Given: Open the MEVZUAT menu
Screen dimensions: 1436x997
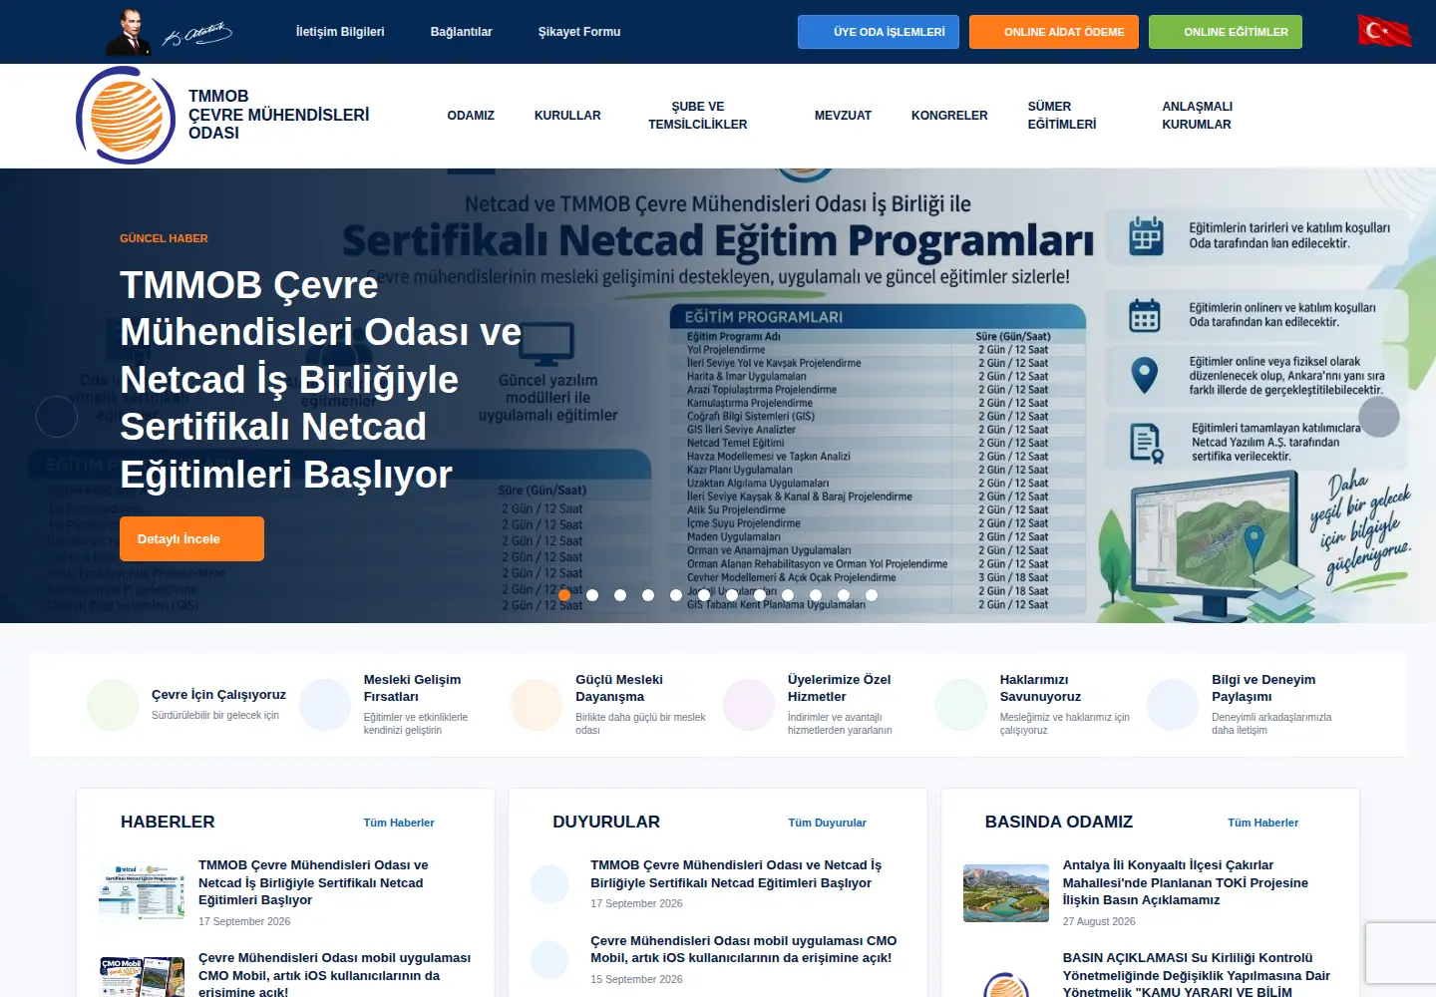Looking at the screenshot, I should 843,116.
